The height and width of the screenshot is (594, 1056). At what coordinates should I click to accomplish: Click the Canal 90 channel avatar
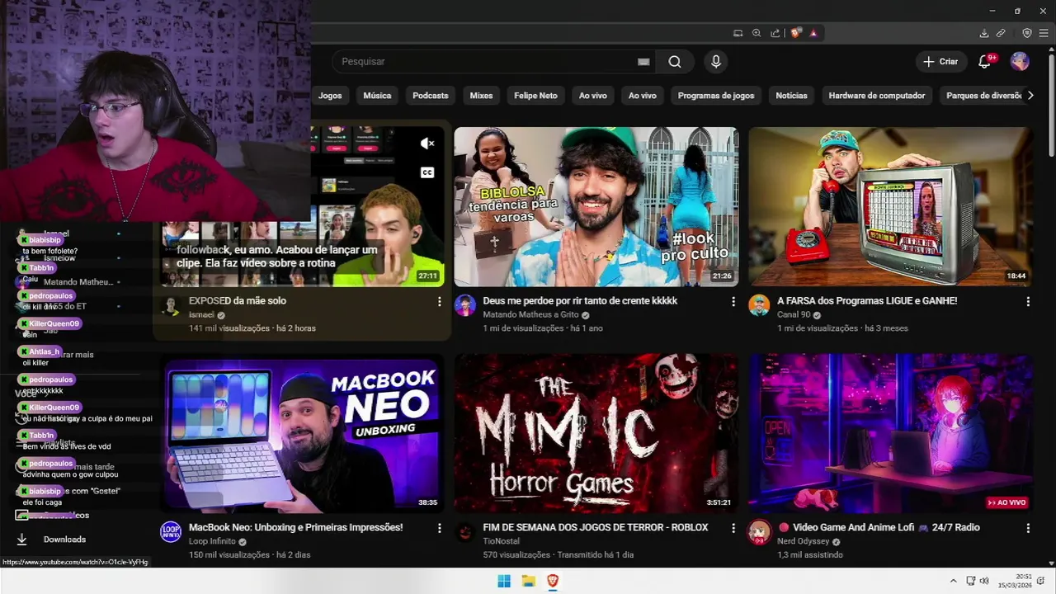pyautogui.click(x=759, y=305)
